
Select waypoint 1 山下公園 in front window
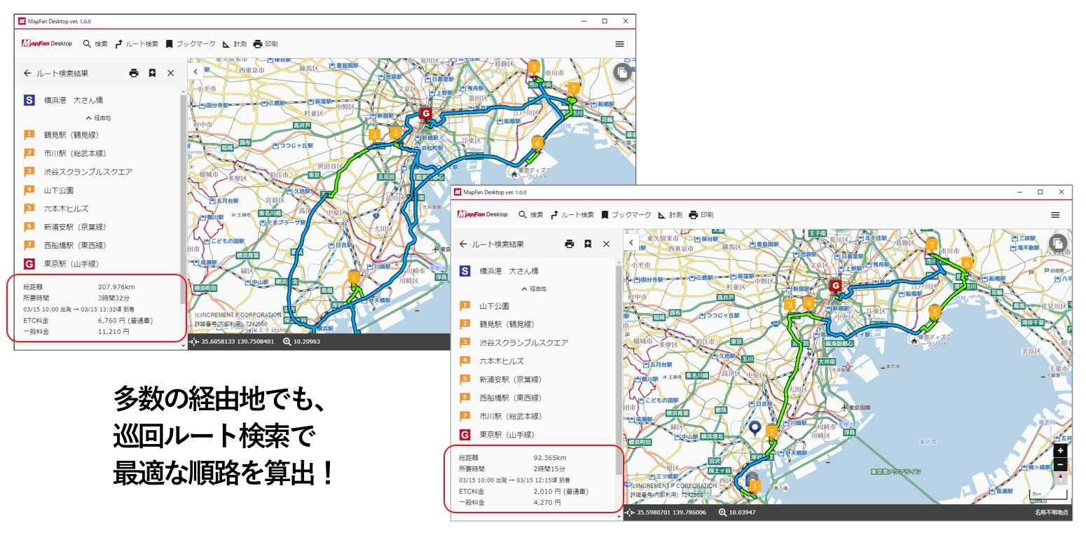[484, 306]
